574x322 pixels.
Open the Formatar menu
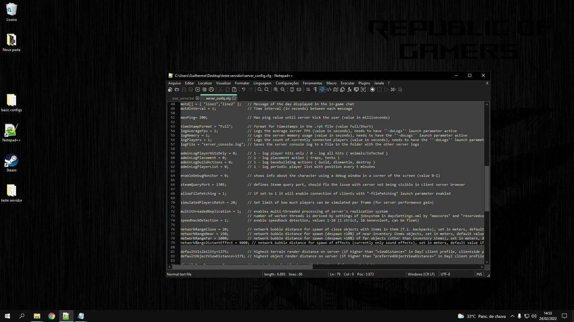(242, 83)
